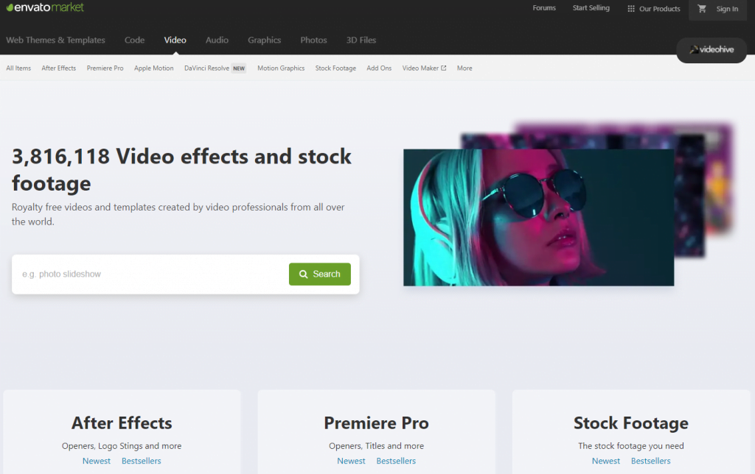Open the shopping cart icon
Screen dimensions: 755x474
702,9
